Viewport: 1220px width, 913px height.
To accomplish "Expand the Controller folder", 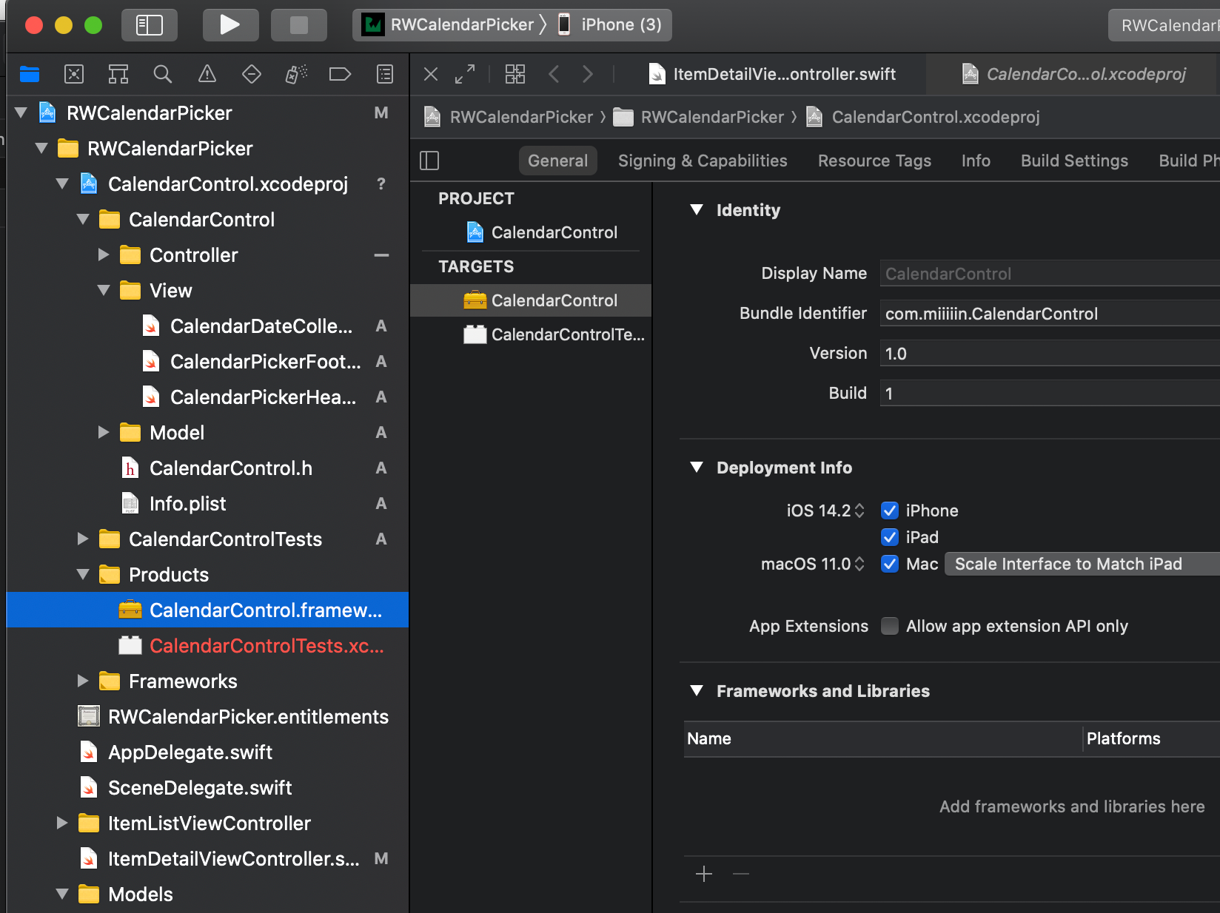I will 104,255.
